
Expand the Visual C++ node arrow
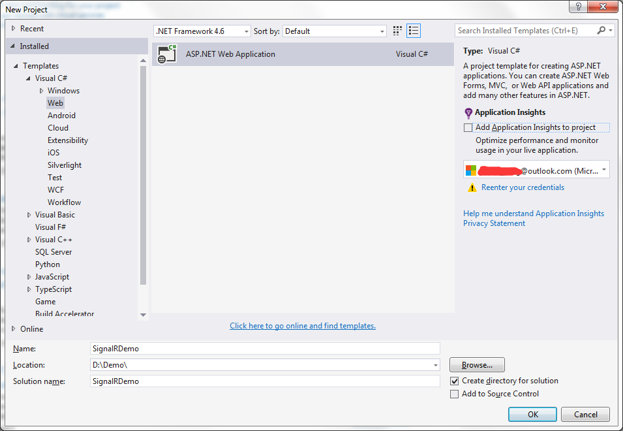pos(29,240)
